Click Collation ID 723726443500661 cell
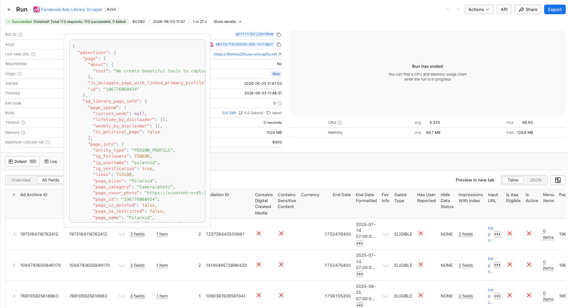568x308 pixels. coord(225,234)
